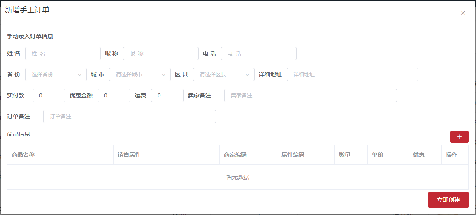476x215 pixels.
Task: Expand the 请选择城市 city dropdown
Action: (140, 74)
